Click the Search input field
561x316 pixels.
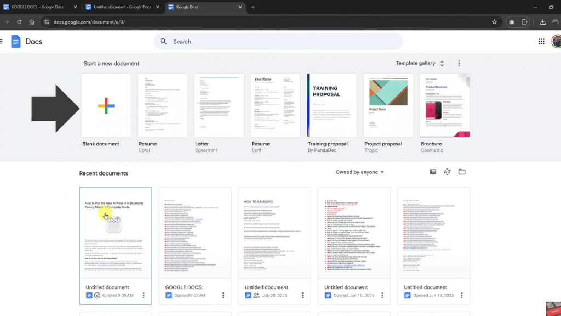(x=278, y=42)
